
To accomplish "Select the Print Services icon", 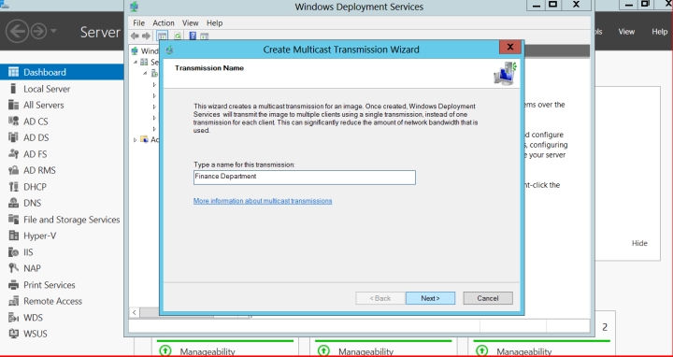I will (13, 284).
